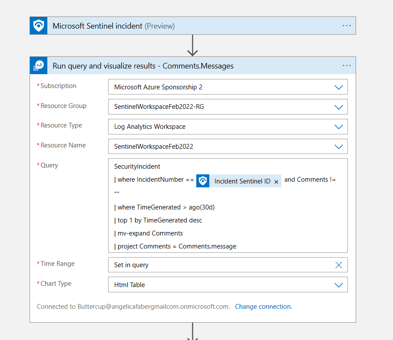393x340 pixels.
Task: Click the shield icon inside Incident Sentinel ID token
Action: [203, 181]
